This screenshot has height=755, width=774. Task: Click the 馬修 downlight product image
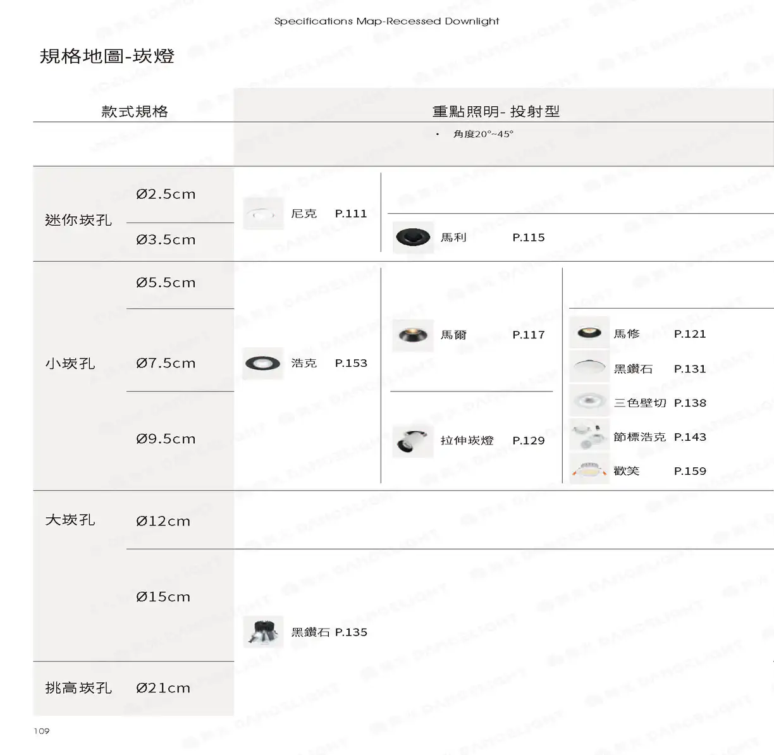[589, 333]
